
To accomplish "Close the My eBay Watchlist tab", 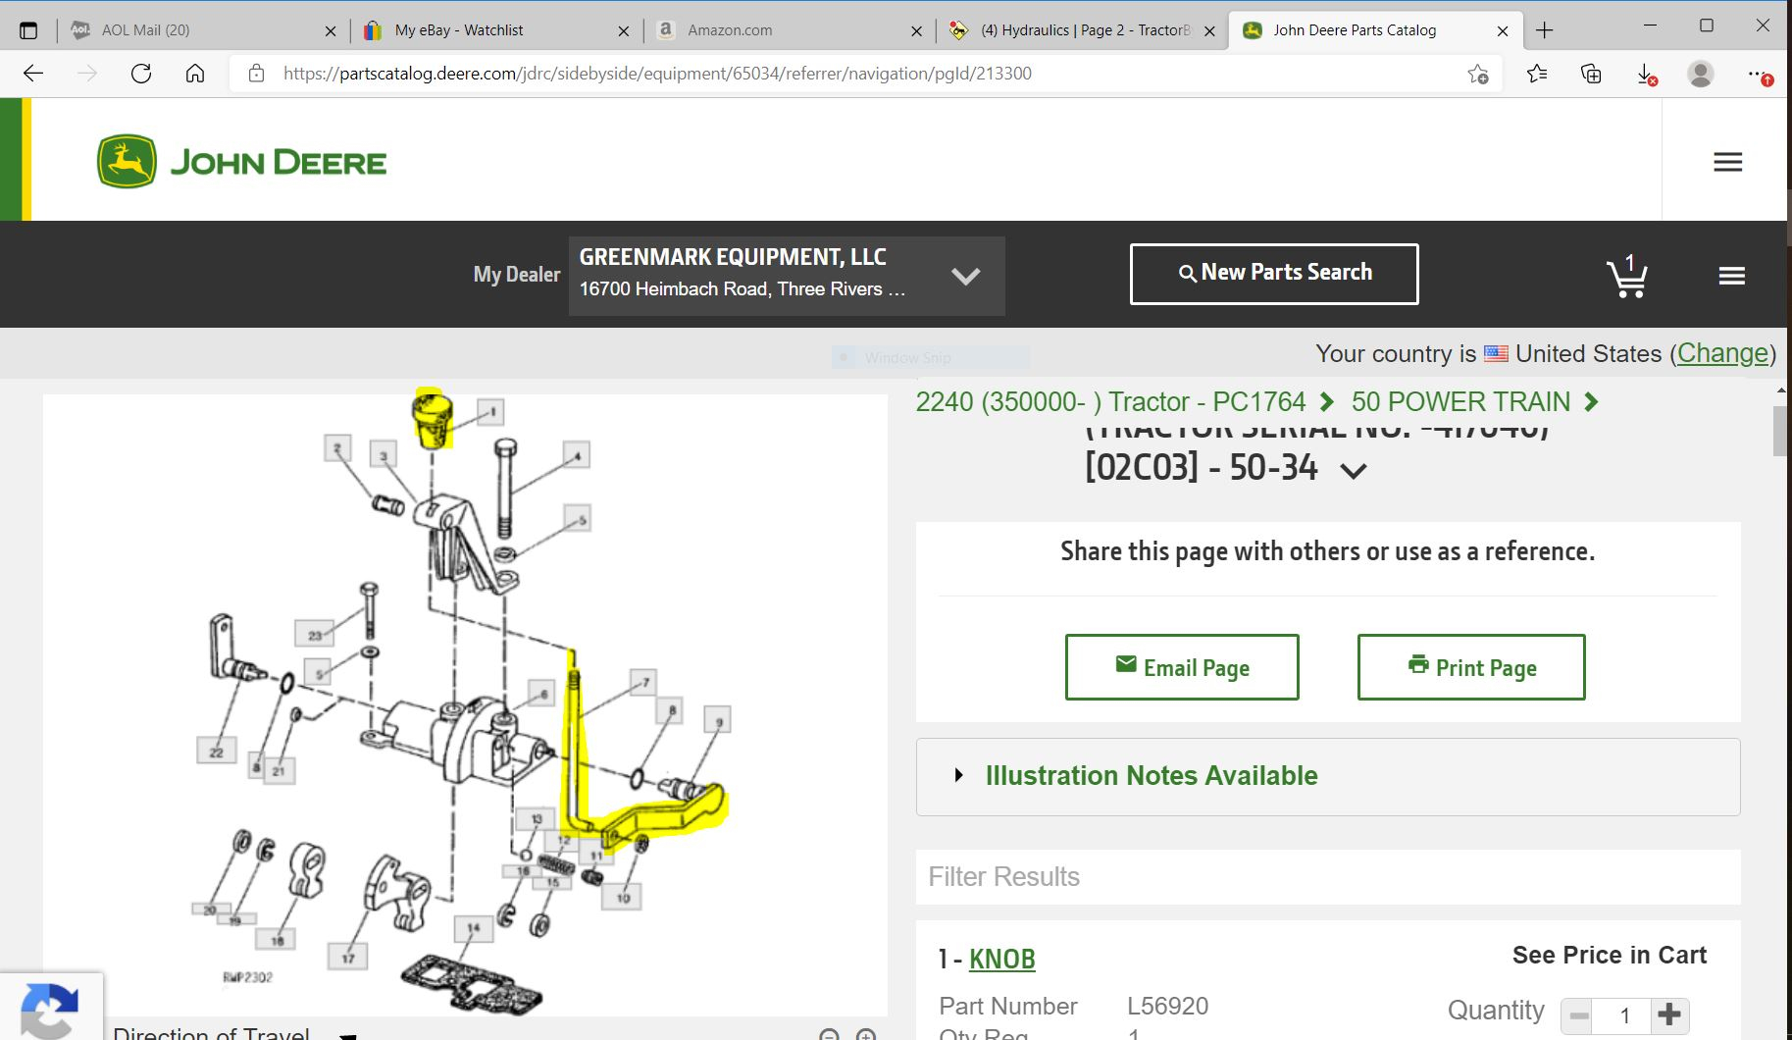I will click(624, 30).
